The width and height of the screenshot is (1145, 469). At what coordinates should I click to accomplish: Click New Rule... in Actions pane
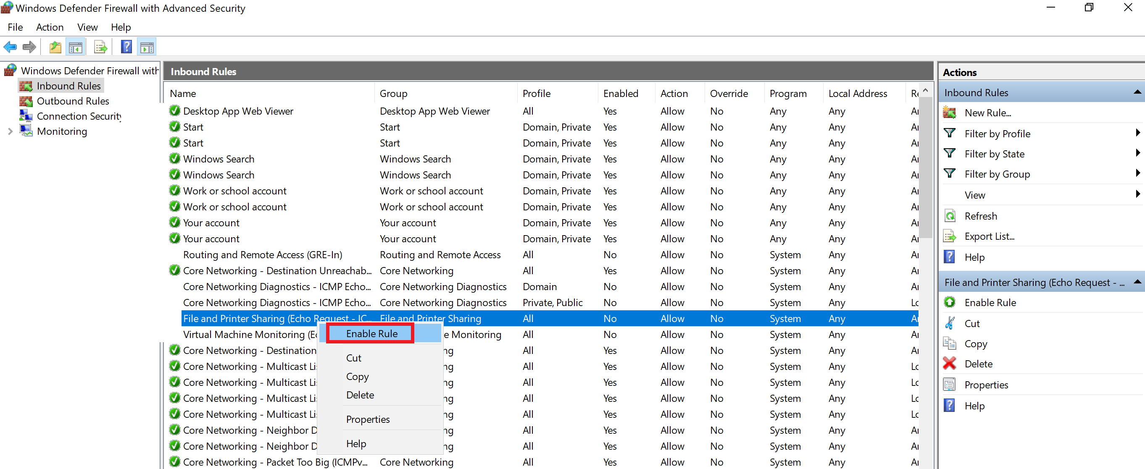[988, 113]
